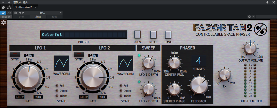Select Dotted scale for LFO 1

click(57, 91)
